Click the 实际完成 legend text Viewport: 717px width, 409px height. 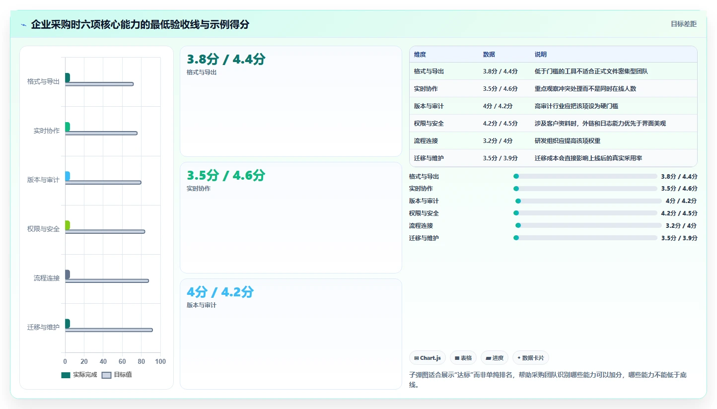pos(85,375)
